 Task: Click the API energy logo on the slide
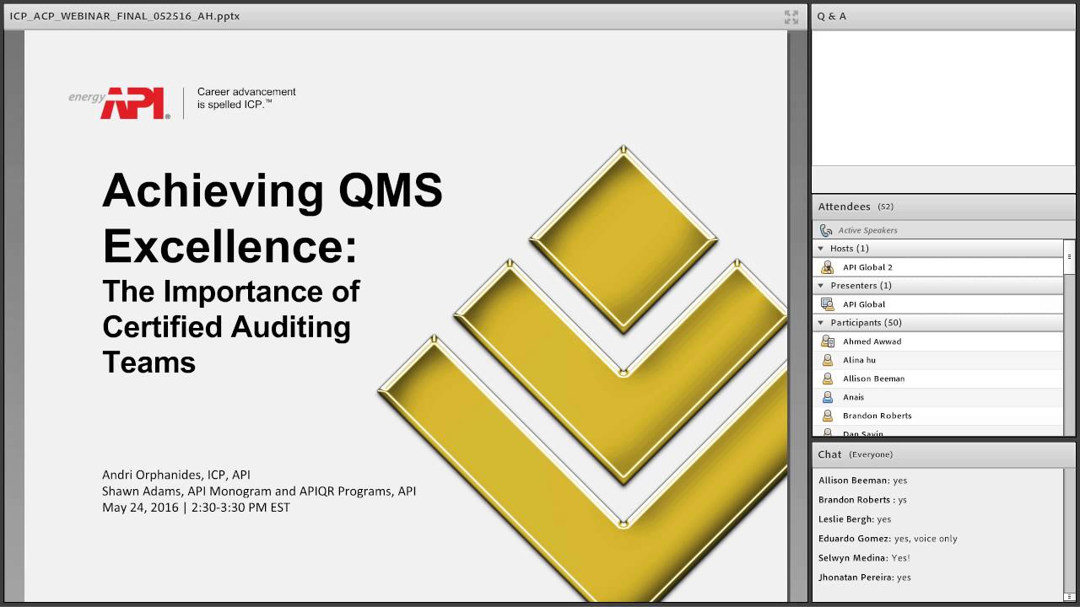pyautogui.click(x=119, y=103)
